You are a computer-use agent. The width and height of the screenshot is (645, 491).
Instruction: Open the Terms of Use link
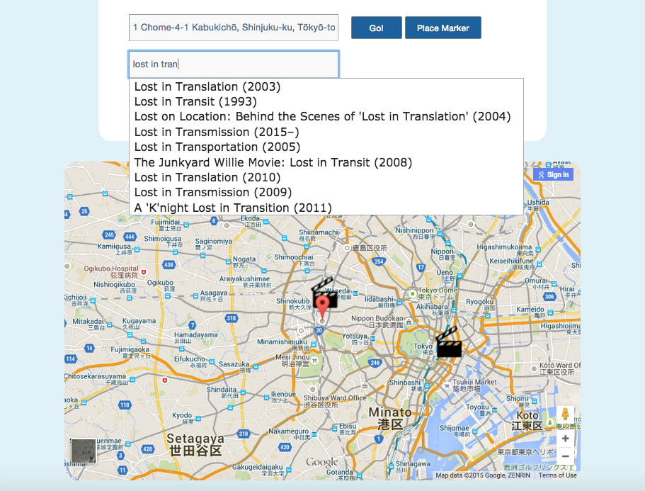pyautogui.click(x=557, y=475)
